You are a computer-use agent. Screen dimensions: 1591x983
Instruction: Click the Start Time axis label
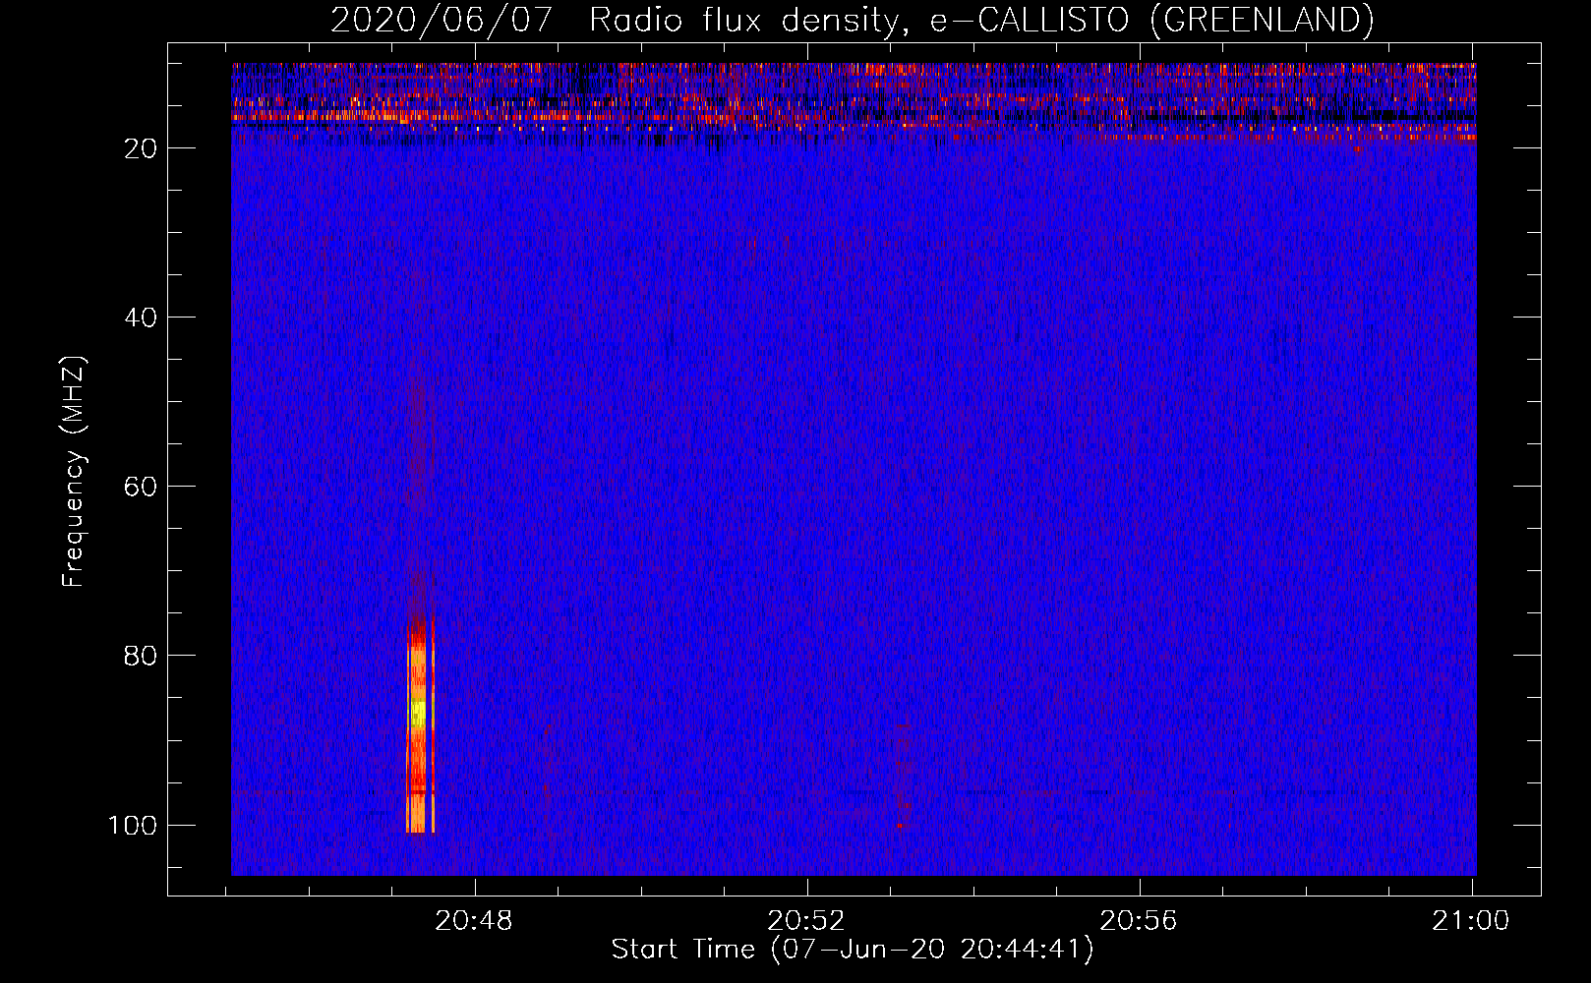(x=852, y=950)
